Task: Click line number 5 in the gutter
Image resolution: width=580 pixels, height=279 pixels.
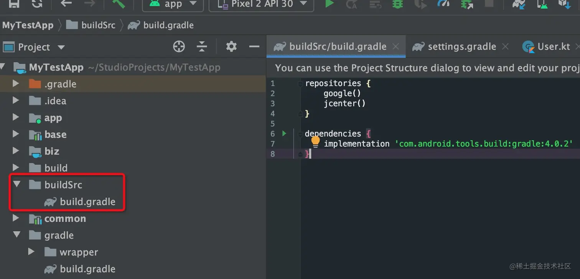Action: (272, 124)
